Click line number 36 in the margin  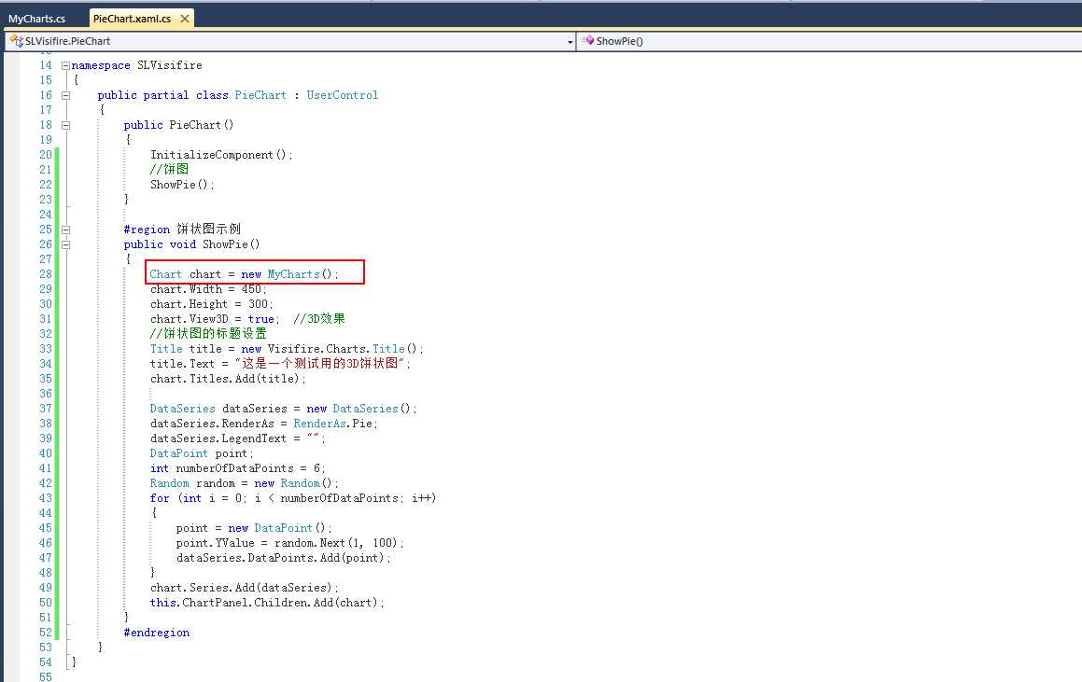click(46, 394)
